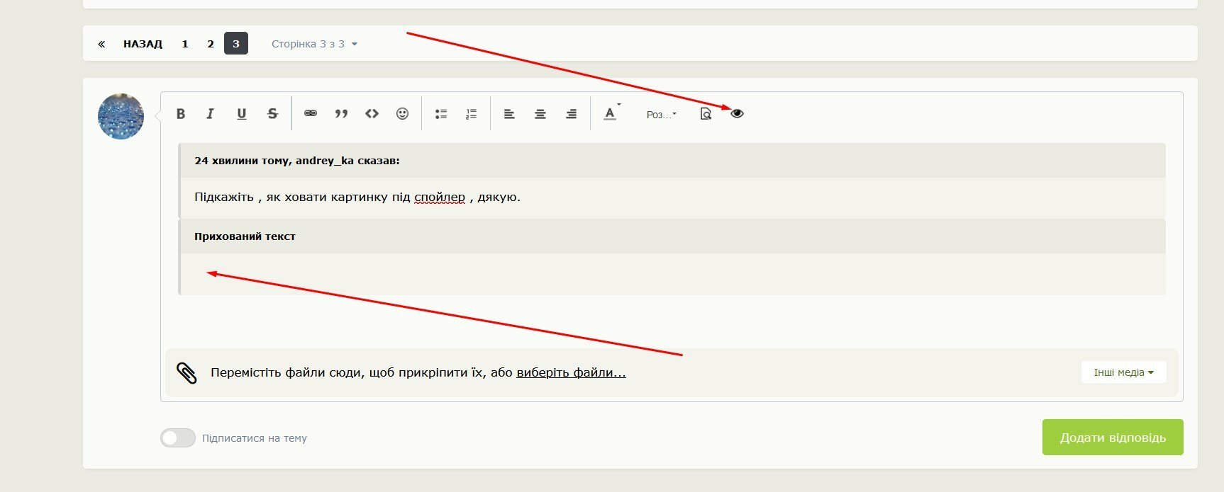Insert spoiler with the eye icon
This screenshot has width=1224, height=492.
737,113
